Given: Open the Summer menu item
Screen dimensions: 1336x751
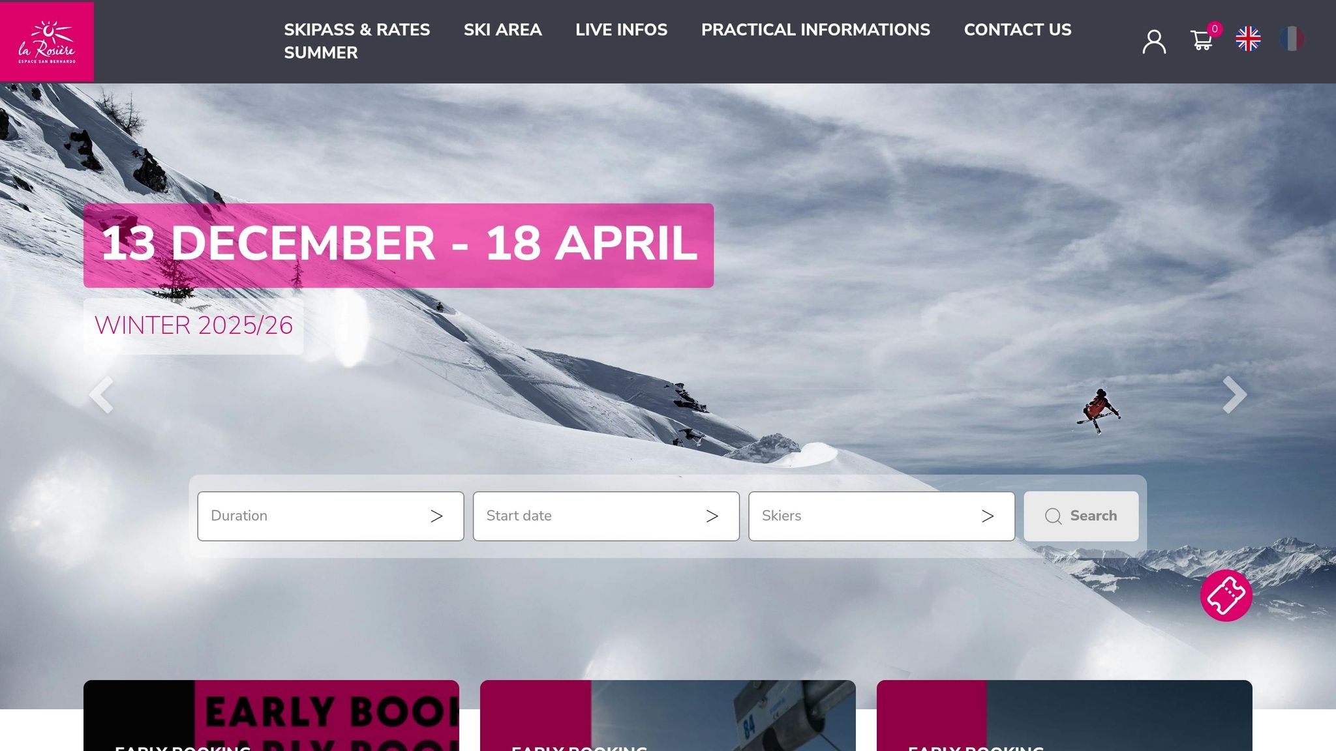Looking at the screenshot, I should pyautogui.click(x=321, y=53).
